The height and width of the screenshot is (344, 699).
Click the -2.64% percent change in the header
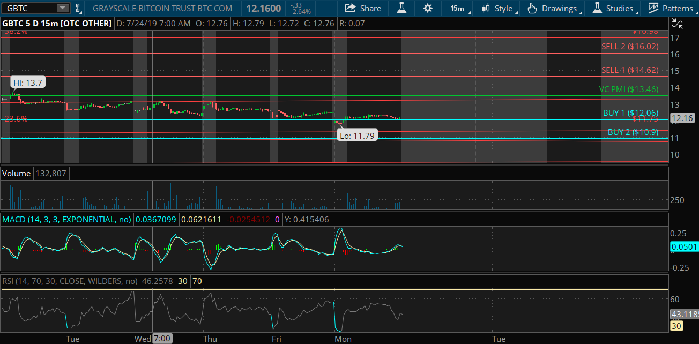point(300,12)
